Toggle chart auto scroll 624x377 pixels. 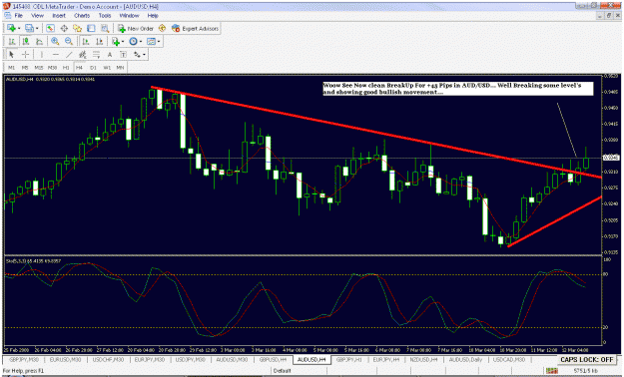(86, 41)
